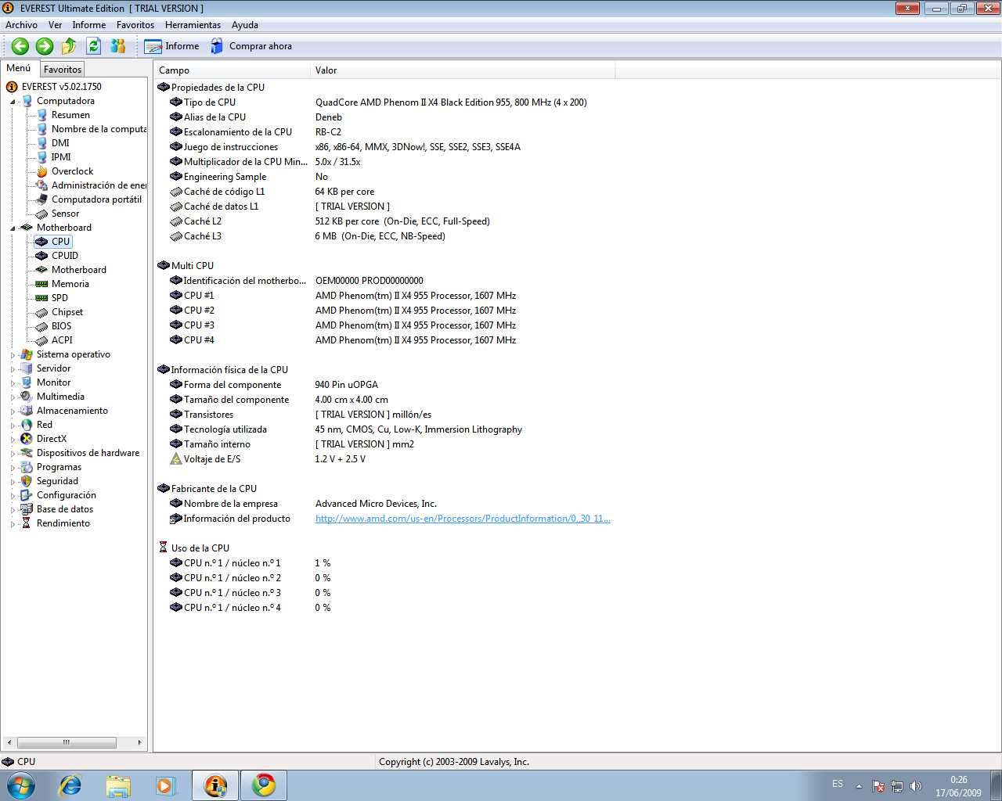Open the Informe menu in the menu bar
The width and height of the screenshot is (1002, 801).
(89, 25)
